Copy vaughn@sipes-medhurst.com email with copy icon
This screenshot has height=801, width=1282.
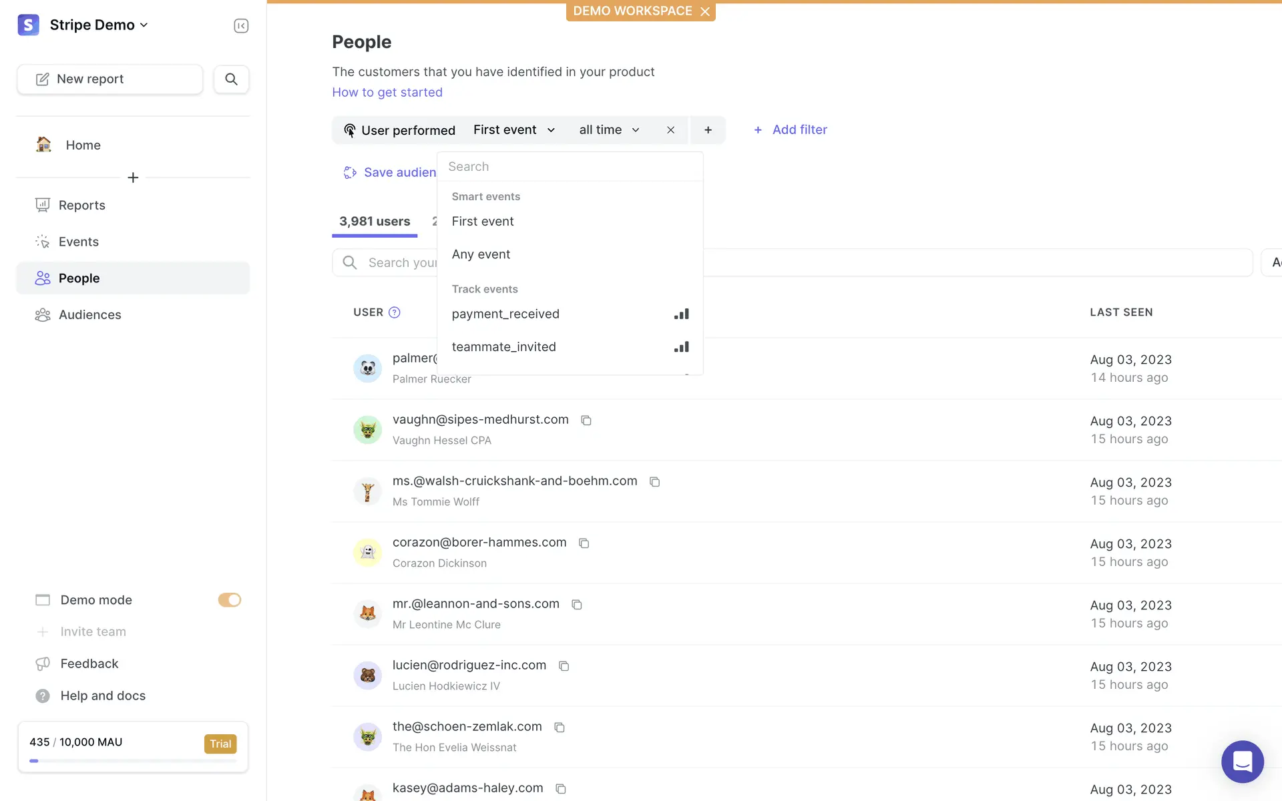pos(586,420)
